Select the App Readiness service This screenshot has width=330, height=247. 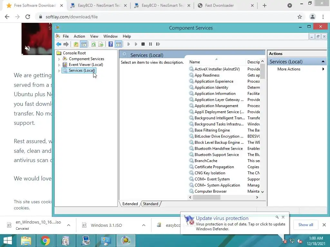pos(207,75)
